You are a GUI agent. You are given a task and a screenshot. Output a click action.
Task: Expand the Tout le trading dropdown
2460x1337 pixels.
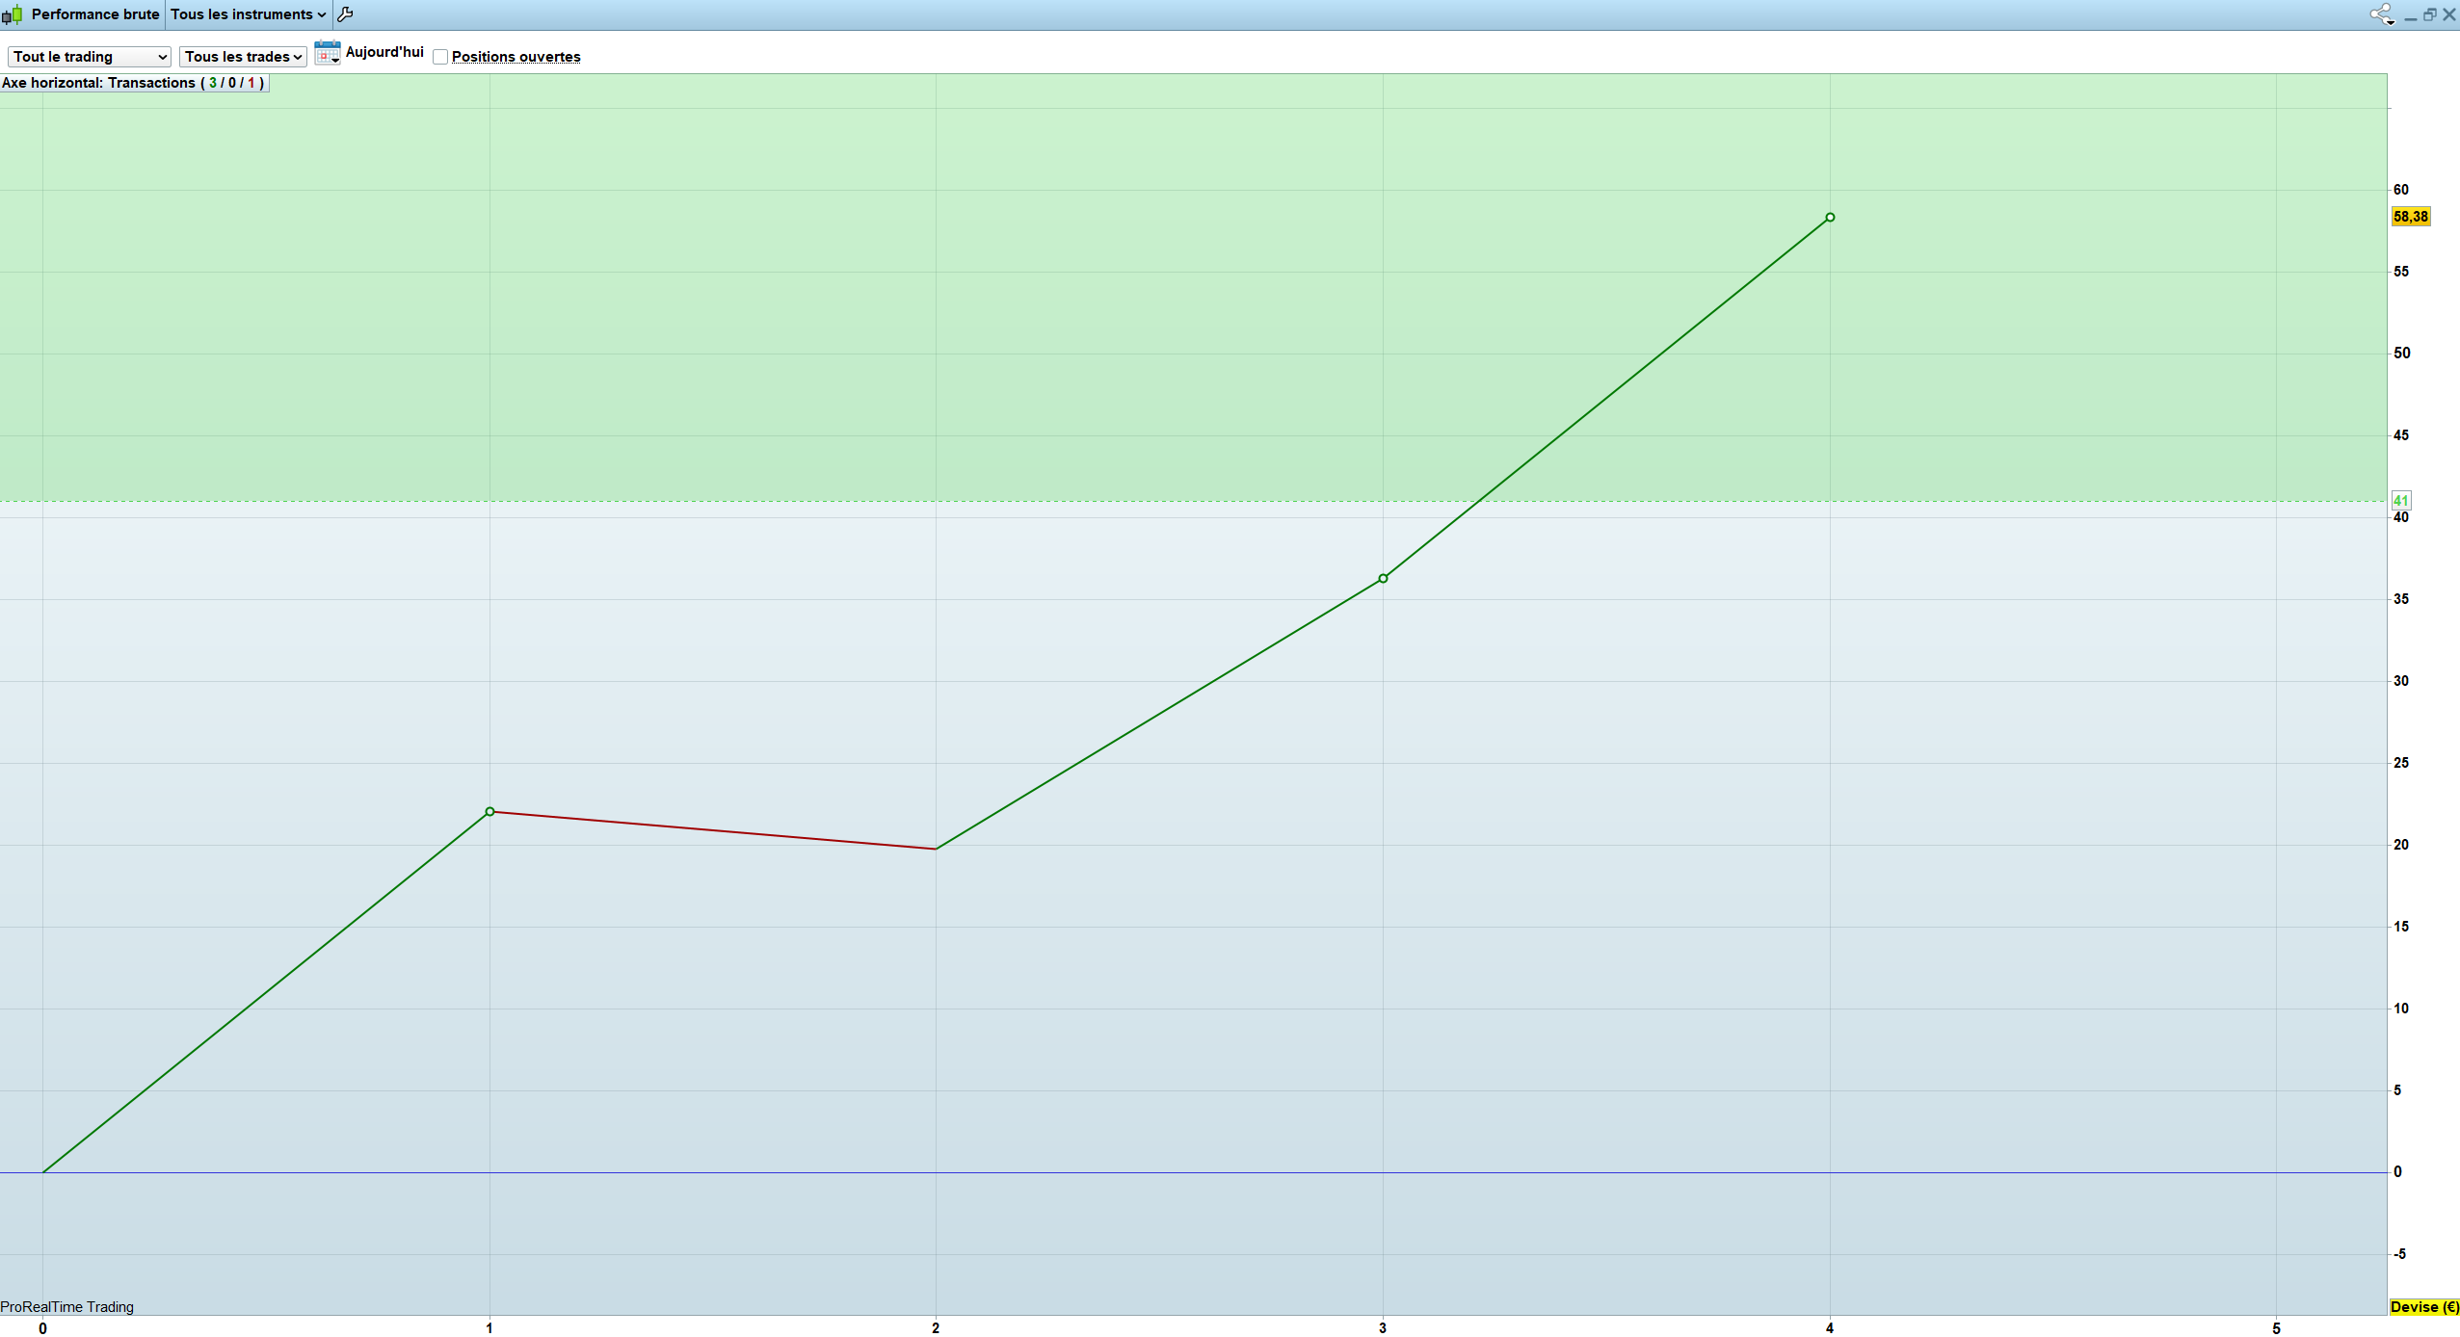click(90, 57)
